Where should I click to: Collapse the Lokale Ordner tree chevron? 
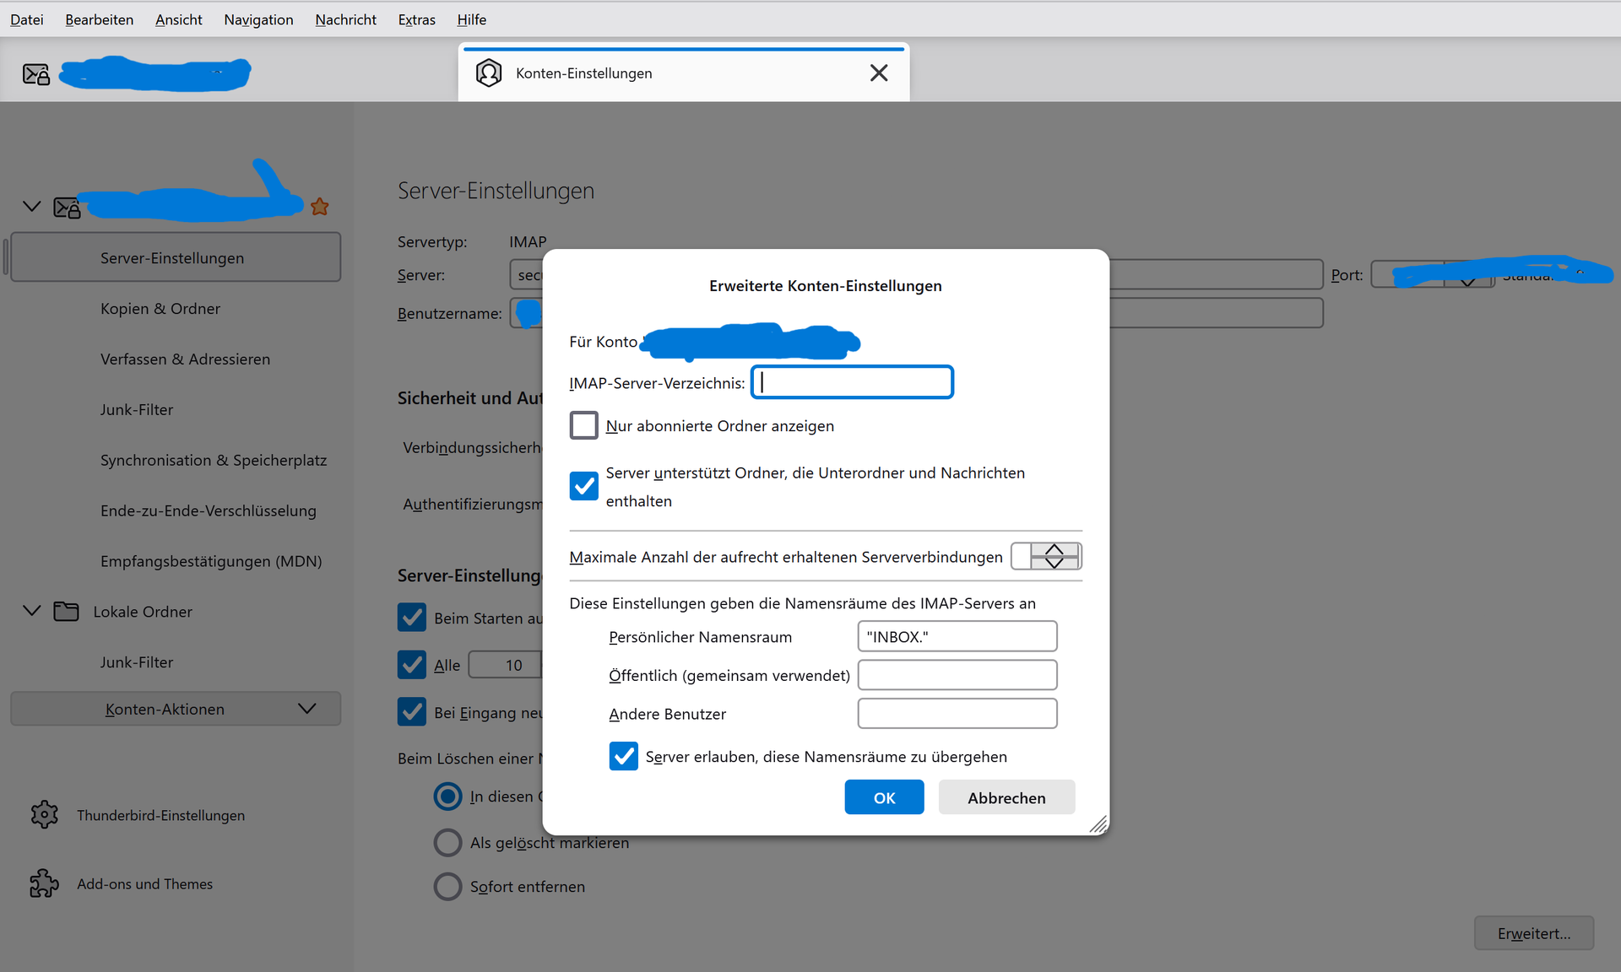pyautogui.click(x=31, y=610)
